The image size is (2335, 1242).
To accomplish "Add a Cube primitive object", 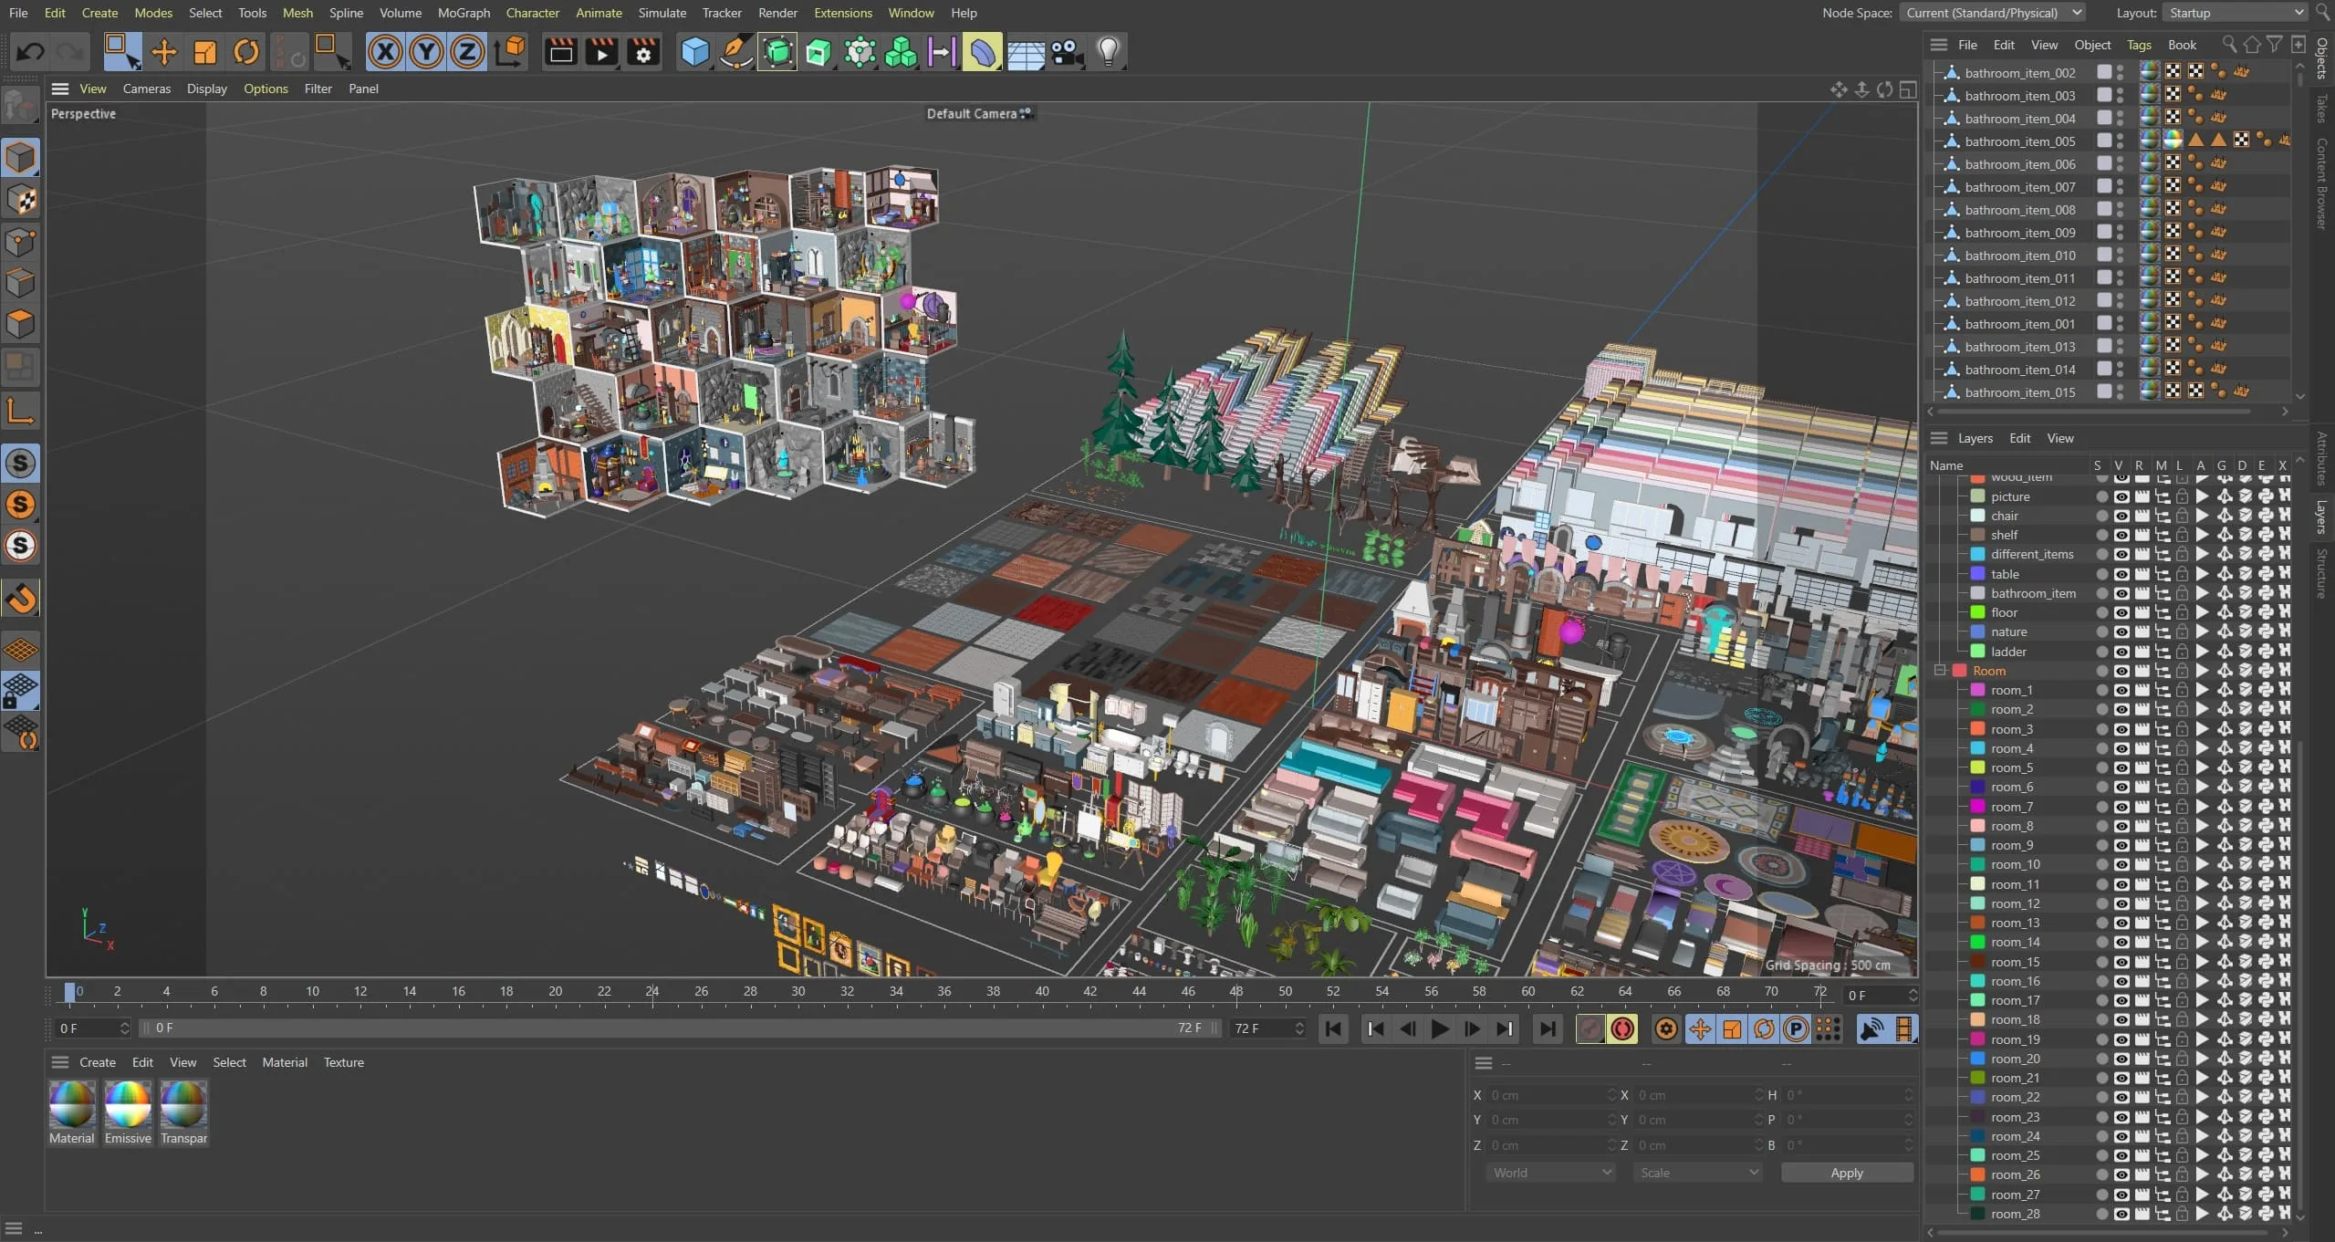I will (x=695, y=52).
